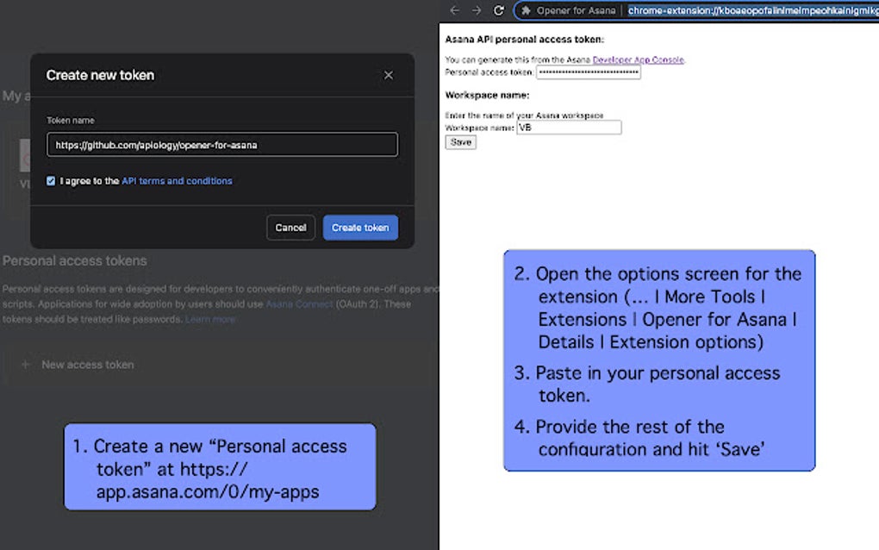Reload the extension options page
The width and height of the screenshot is (879, 550).
tap(499, 10)
